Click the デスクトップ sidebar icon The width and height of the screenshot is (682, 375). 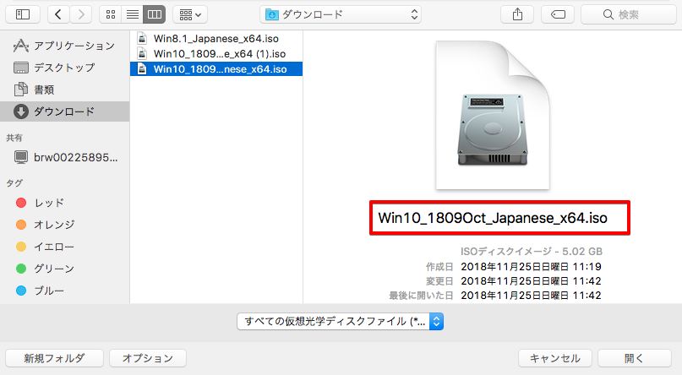tap(21, 68)
